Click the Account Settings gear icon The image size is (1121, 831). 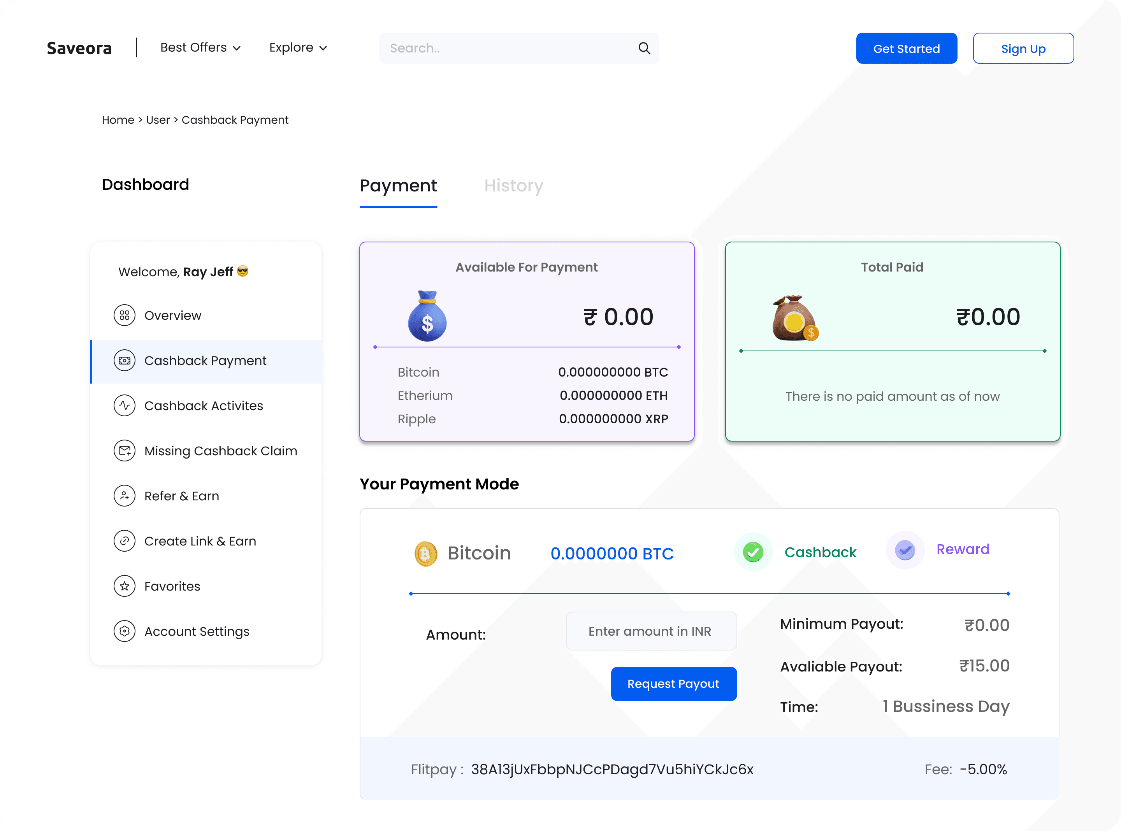coord(124,631)
